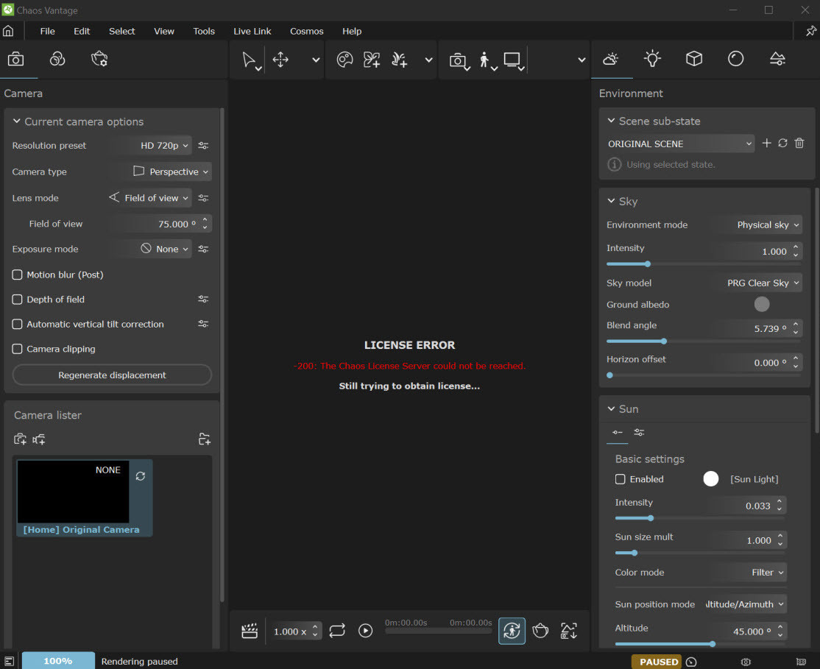Screen dimensions: 820x669
Task: Collapse Current camera options section
Action: (17, 121)
